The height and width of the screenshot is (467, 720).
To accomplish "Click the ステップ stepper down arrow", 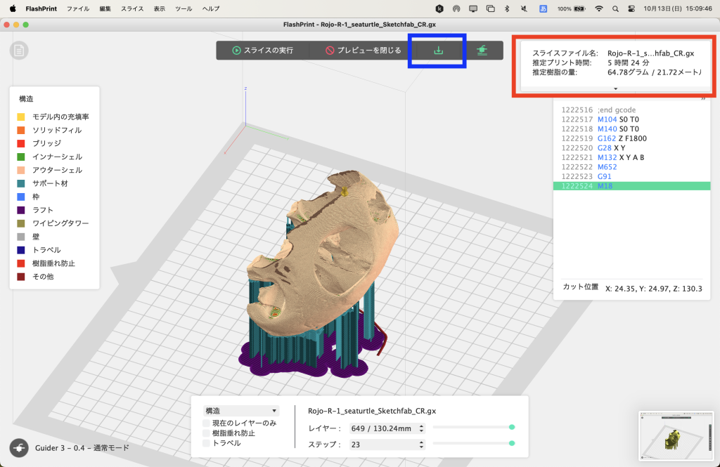I will tap(421, 446).
